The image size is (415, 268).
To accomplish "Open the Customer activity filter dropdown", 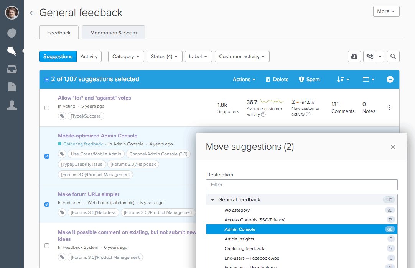I will (x=242, y=56).
